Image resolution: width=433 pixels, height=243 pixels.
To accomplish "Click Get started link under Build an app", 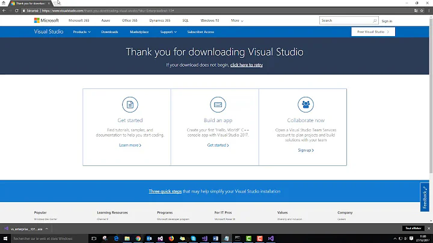I will (x=218, y=145).
